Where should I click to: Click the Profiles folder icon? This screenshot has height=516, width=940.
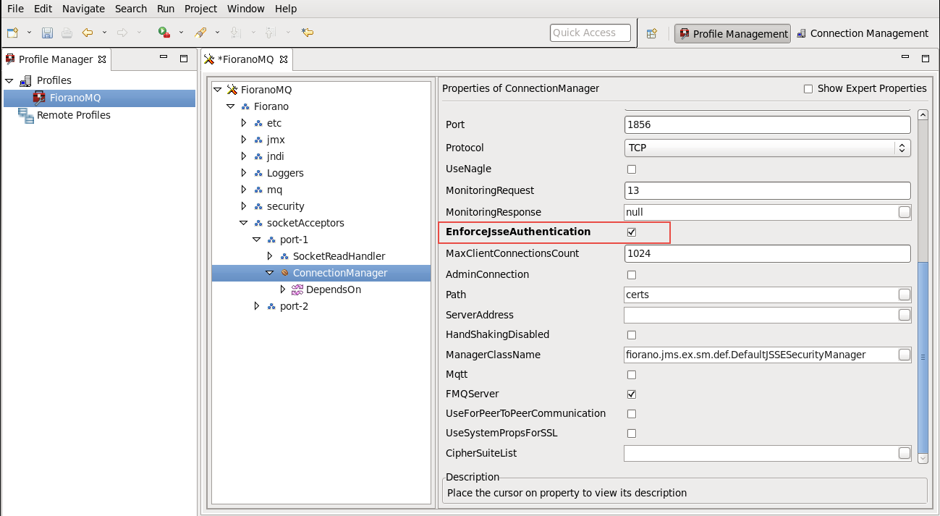26,80
